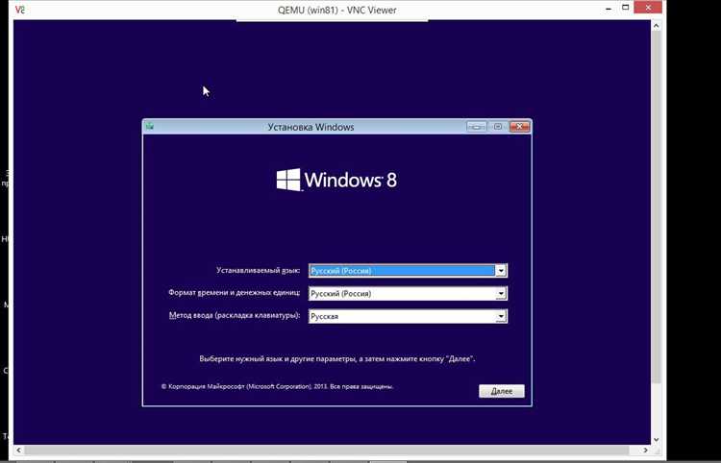Close the Установка Windows dialog
This screenshot has width=721, height=463.
point(519,127)
